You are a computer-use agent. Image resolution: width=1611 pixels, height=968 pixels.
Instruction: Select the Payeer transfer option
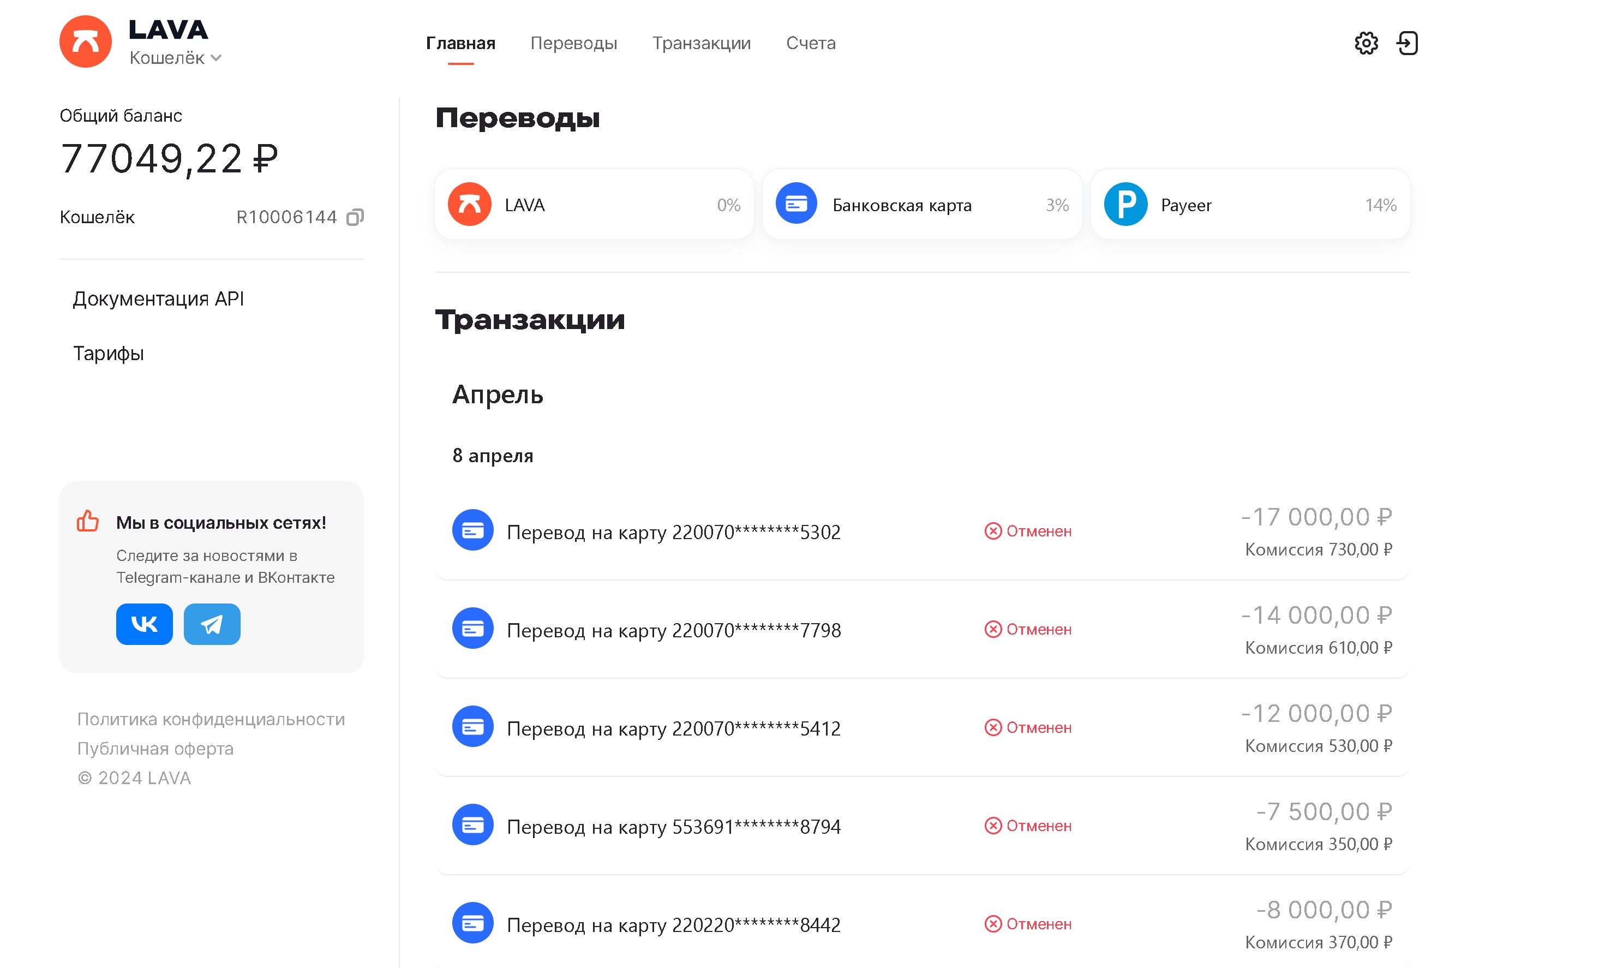pyautogui.click(x=1250, y=205)
